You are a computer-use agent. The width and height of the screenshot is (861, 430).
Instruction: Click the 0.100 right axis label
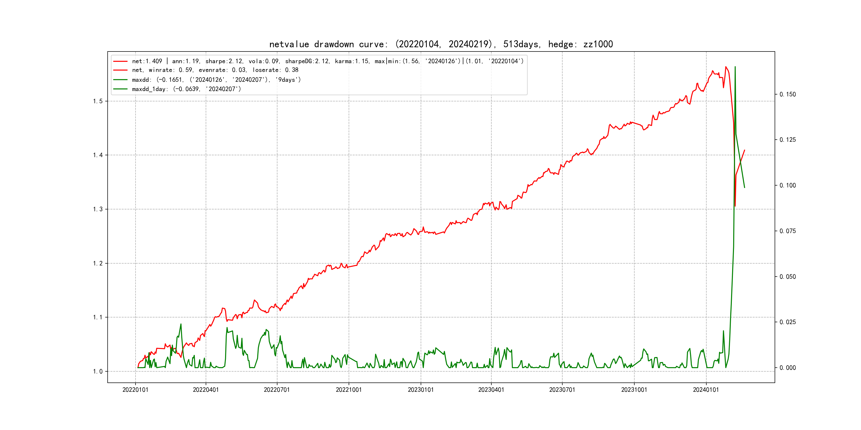(x=787, y=186)
